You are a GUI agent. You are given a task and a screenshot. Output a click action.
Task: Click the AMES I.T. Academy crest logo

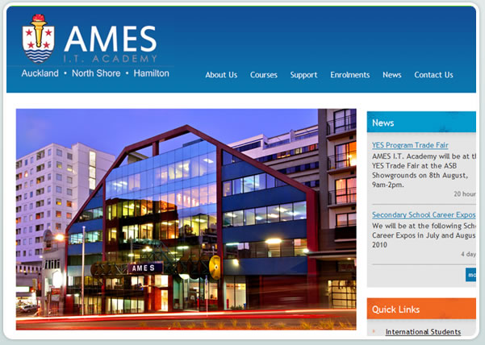[39, 39]
